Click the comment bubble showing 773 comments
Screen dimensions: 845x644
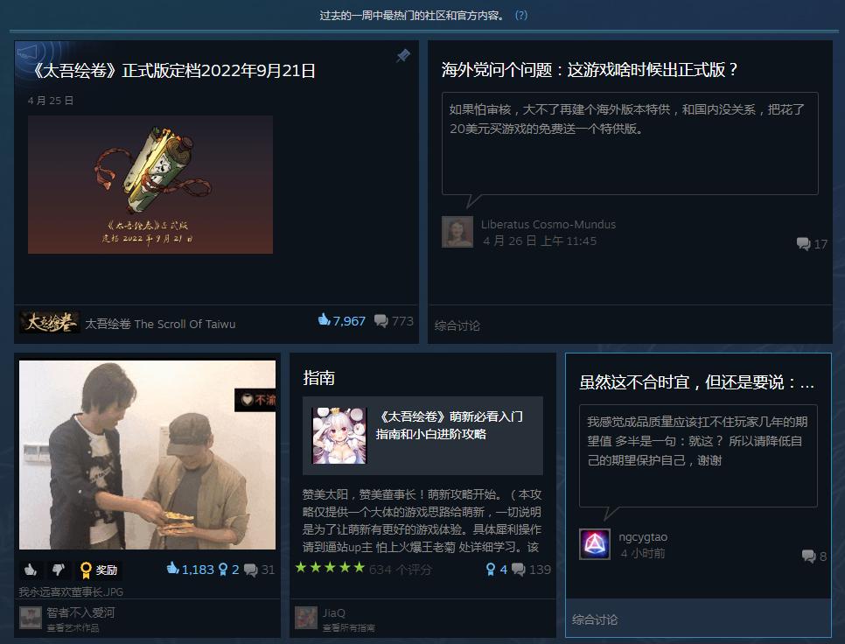pos(380,321)
